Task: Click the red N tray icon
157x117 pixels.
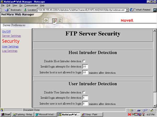Action: tap(129, 114)
